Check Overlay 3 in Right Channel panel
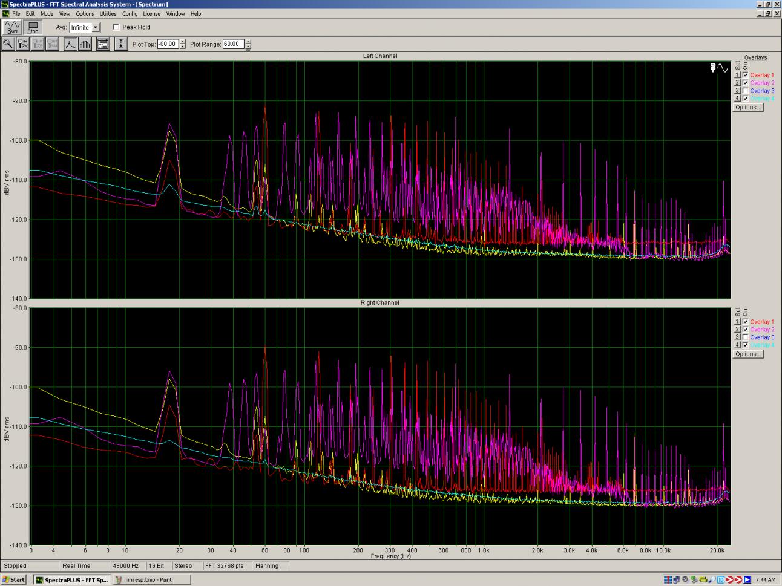This screenshot has width=782, height=586. coord(746,337)
